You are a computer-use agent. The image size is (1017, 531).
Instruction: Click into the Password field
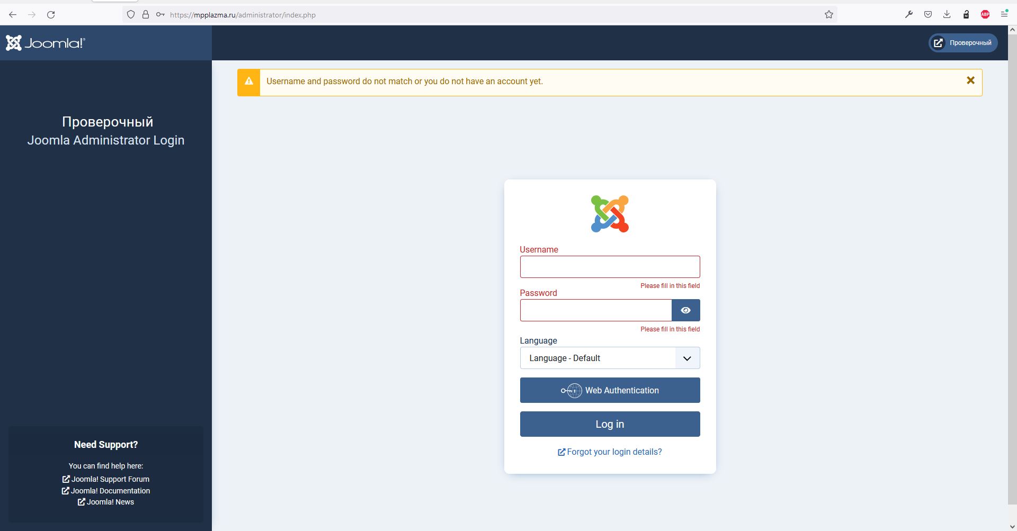[596, 310]
